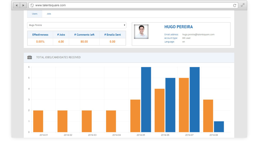260x143 pixels.
Task: Click the fullscreen expand arrows icon
Action: (x=242, y=5)
